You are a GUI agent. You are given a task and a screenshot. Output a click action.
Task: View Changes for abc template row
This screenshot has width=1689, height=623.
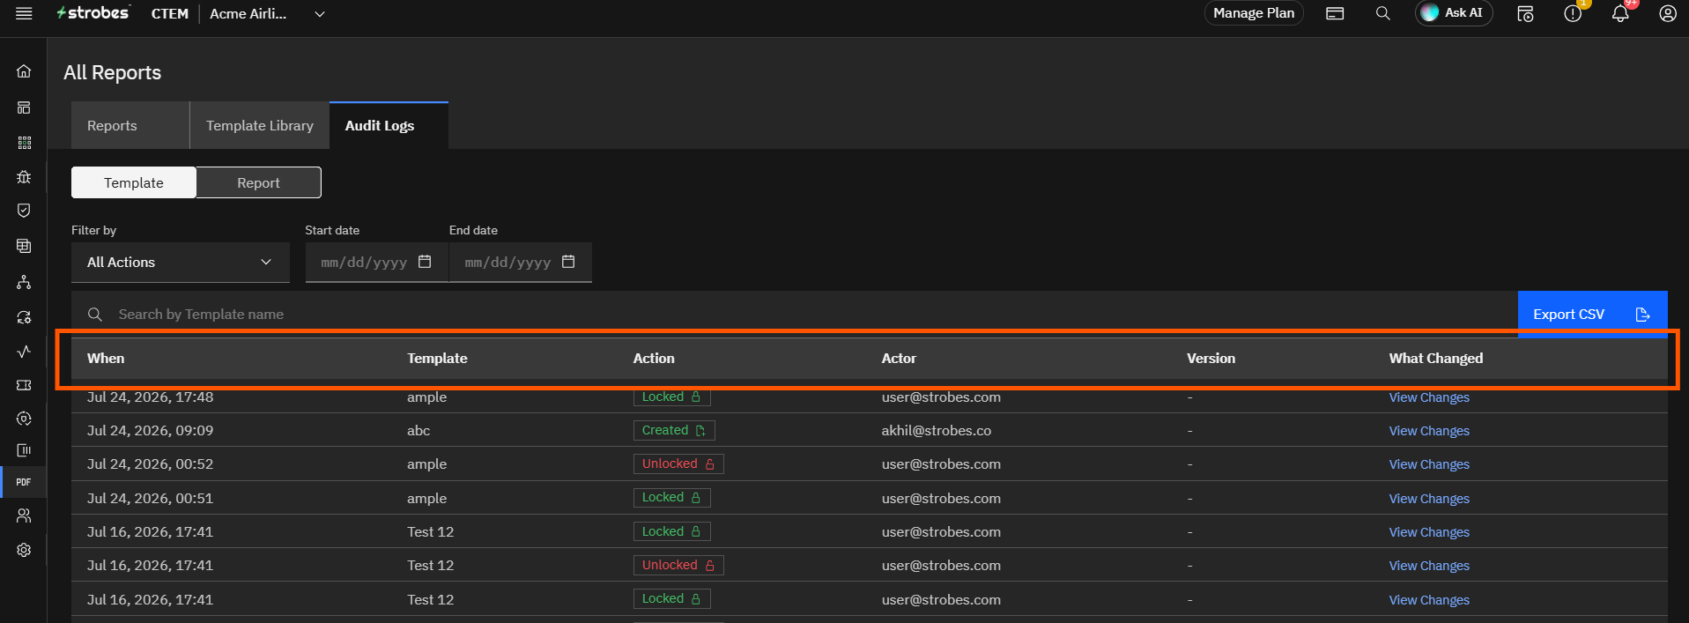click(x=1429, y=431)
